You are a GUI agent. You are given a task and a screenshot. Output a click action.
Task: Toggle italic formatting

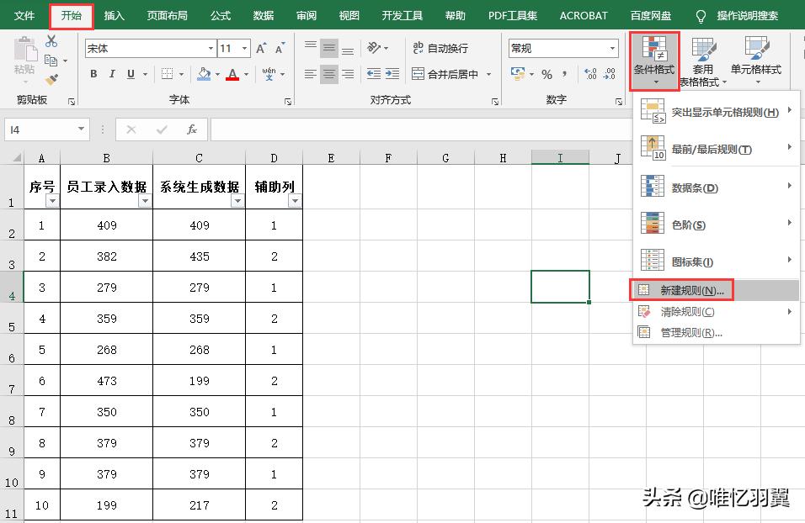[111, 74]
